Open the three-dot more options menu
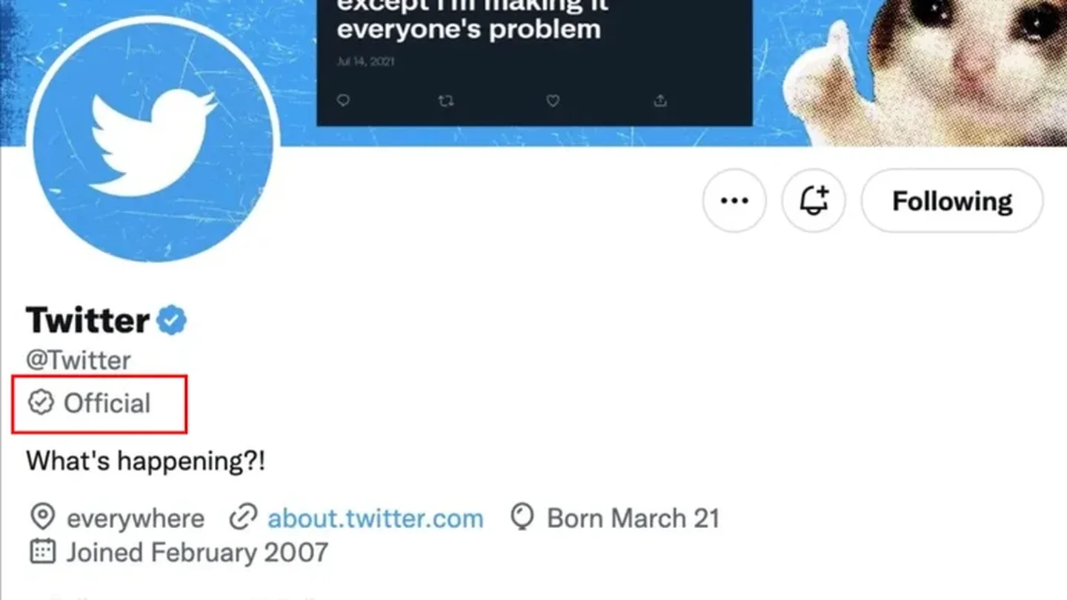This screenshot has width=1067, height=600. tap(734, 201)
